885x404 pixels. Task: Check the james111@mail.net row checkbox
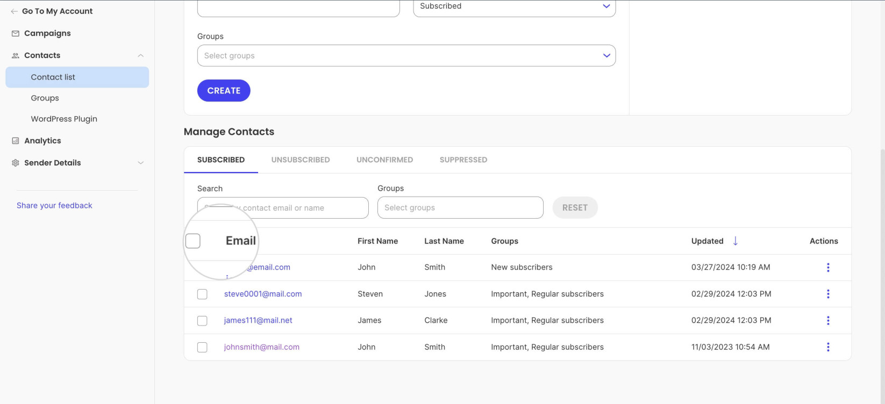click(202, 321)
